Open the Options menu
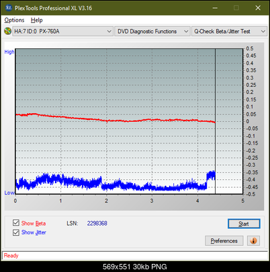 coord(14,20)
